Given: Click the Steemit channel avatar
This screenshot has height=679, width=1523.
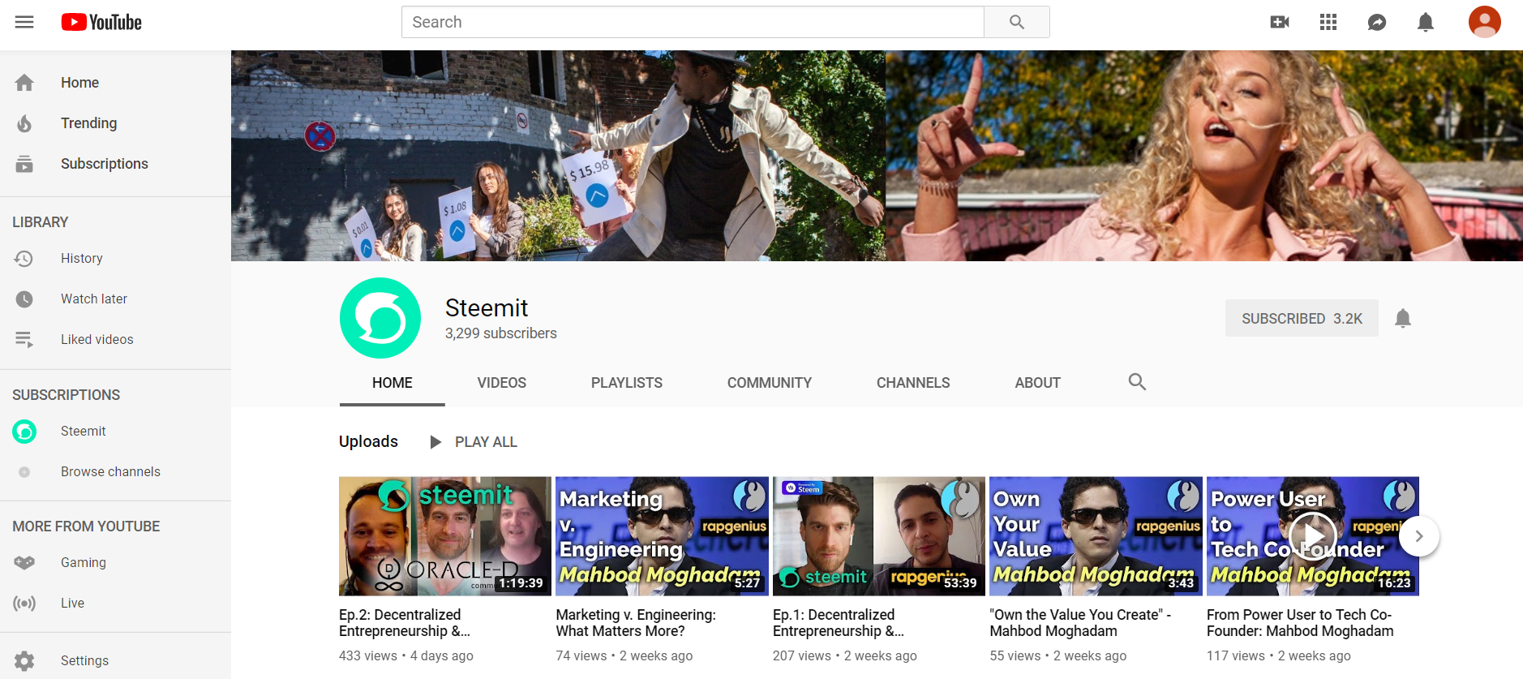Looking at the screenshot, I should pyautogui.click(x=380, y=318).
